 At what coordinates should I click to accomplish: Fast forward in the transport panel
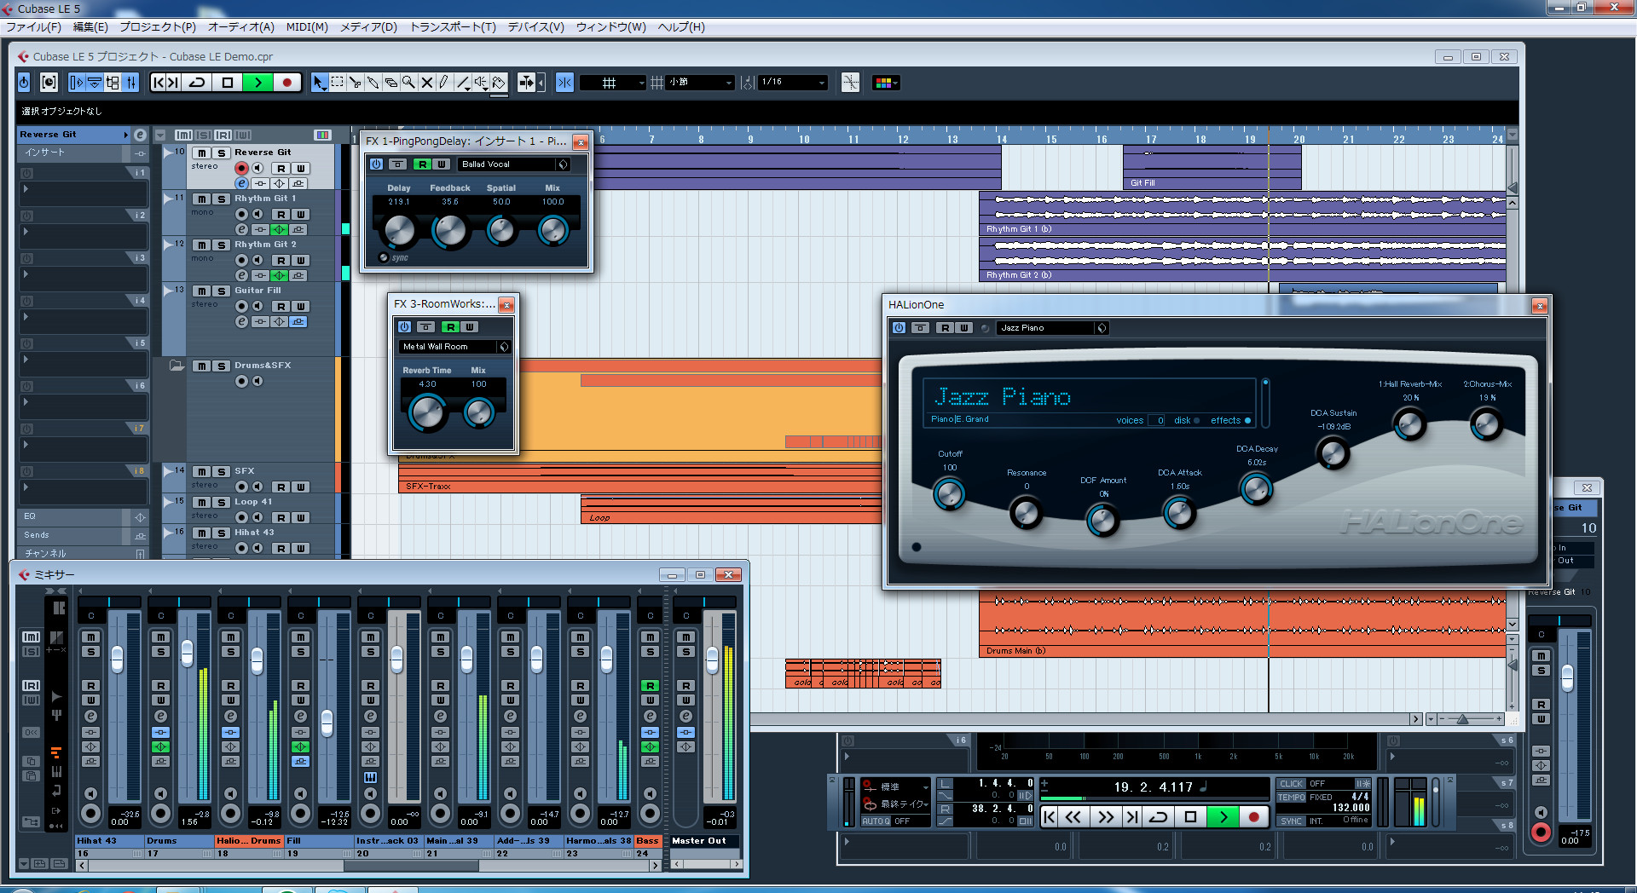tap(1105, 817)
